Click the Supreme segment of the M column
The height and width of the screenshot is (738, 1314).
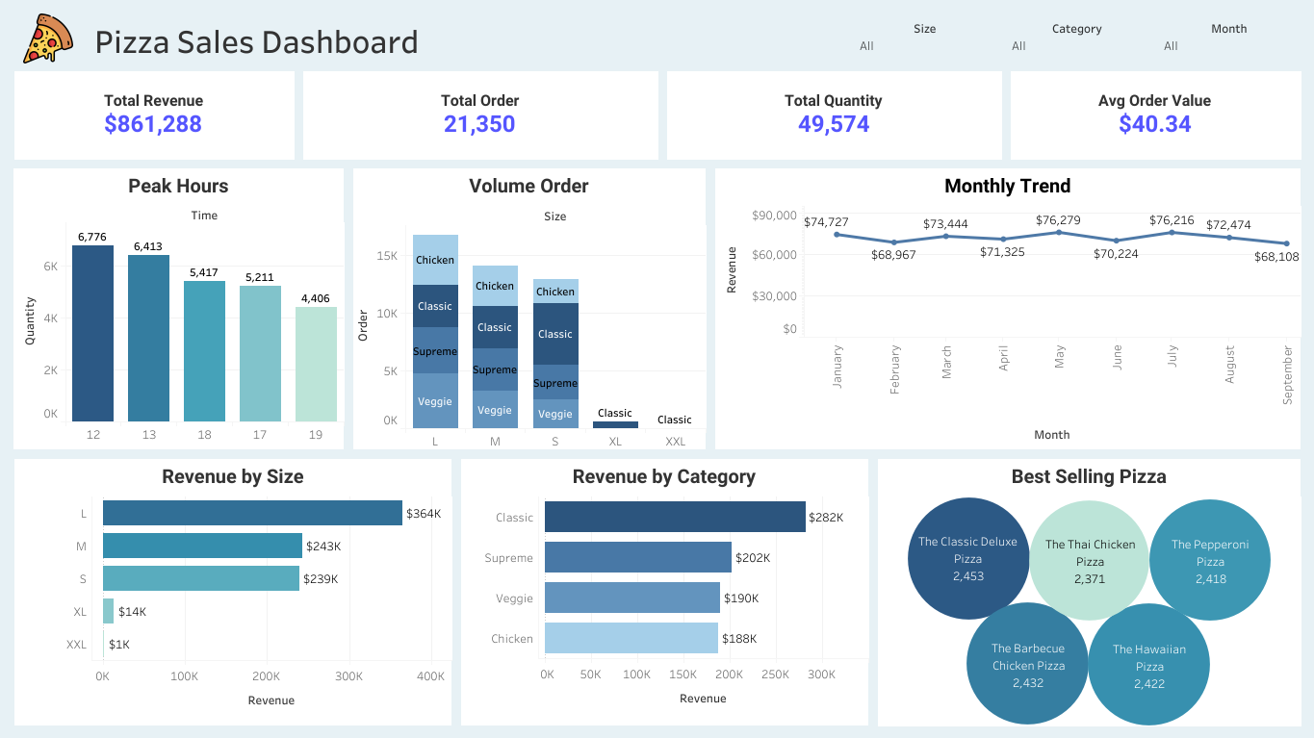point(495,369)
